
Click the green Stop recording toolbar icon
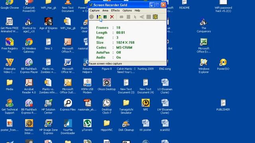105,17
